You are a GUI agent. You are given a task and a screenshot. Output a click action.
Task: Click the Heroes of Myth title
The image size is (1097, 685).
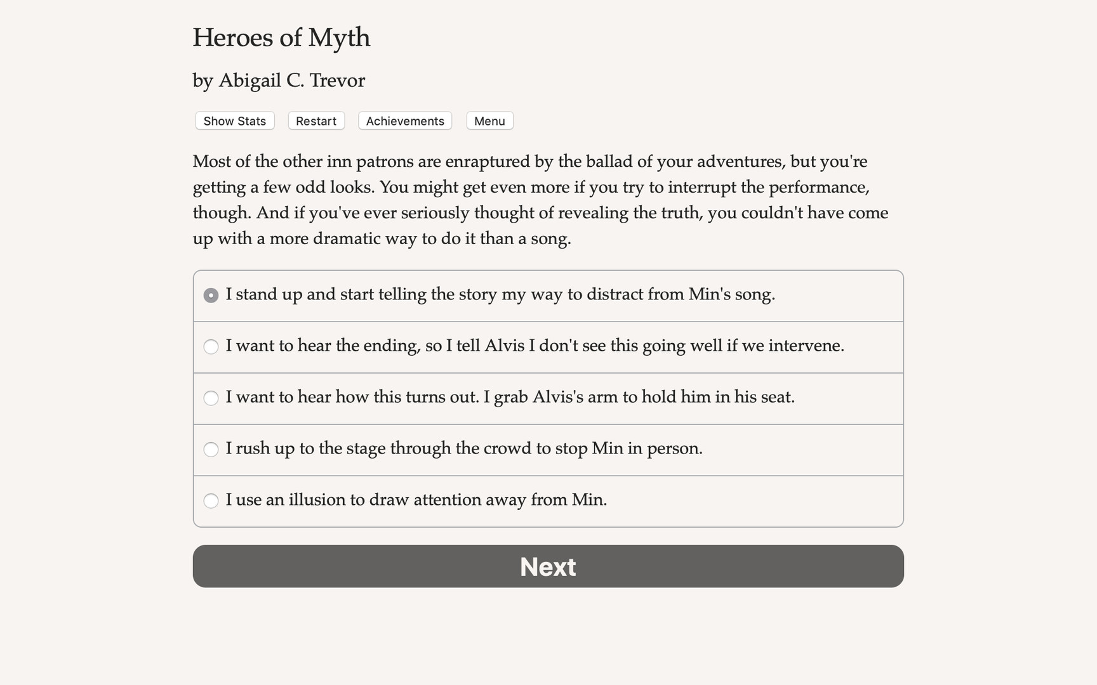pyautogui.click(x=281, y=38)
